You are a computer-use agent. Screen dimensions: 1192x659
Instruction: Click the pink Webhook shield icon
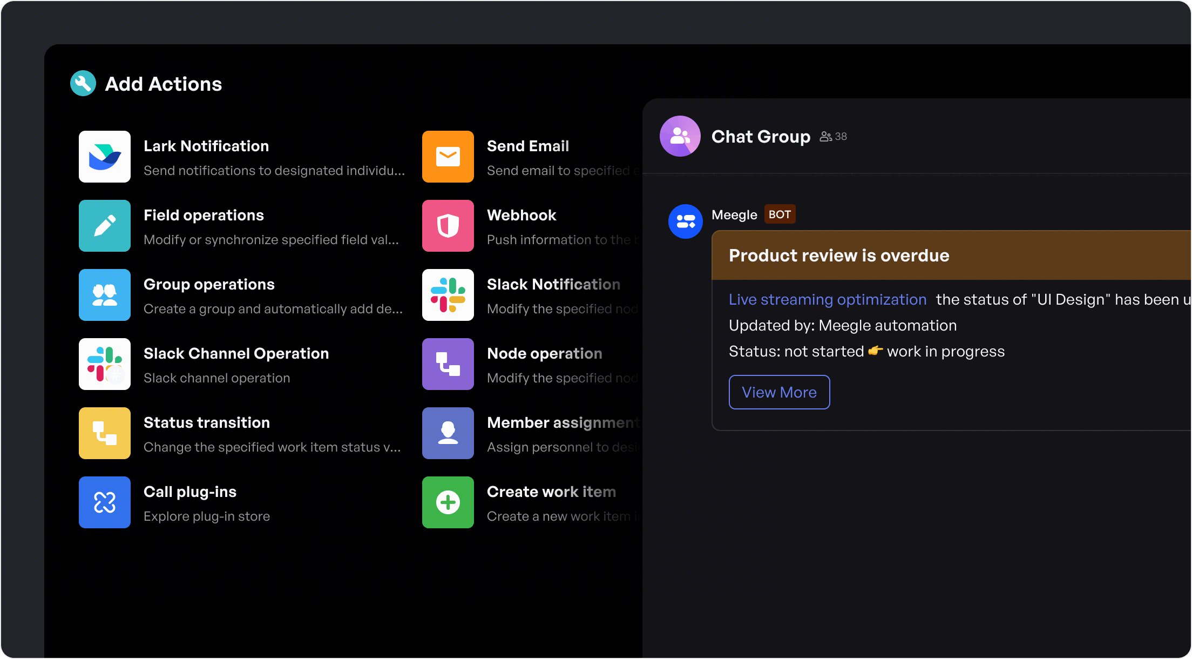tap(448, 226)
